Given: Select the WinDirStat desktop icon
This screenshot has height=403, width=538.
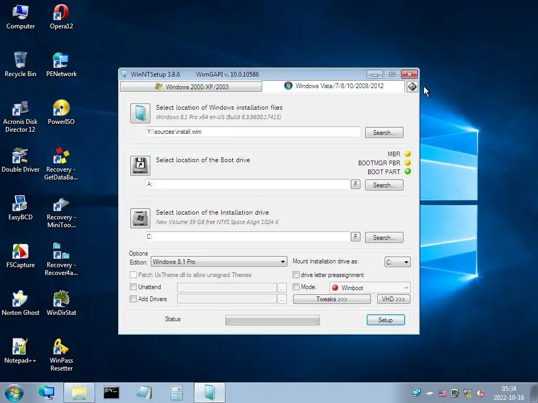Looking at the screenshot, I should [61, 303].
